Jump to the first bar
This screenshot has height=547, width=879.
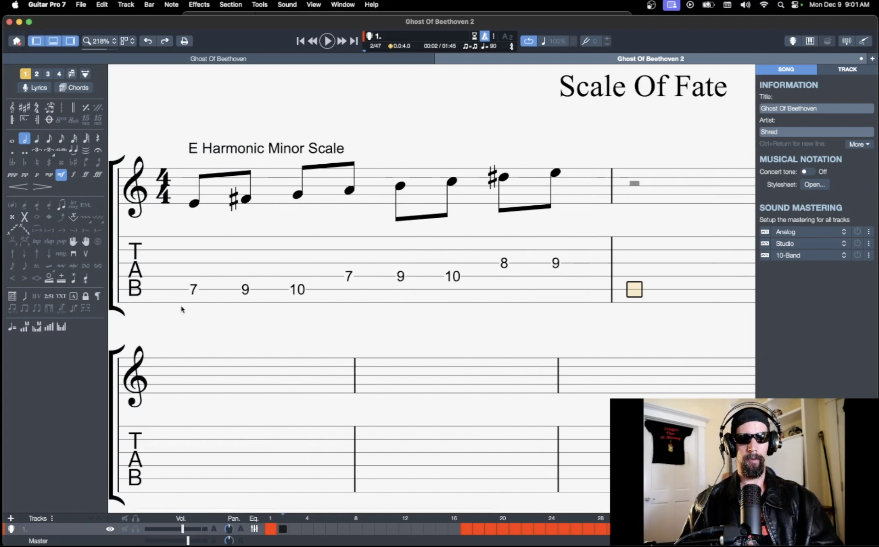pyautogui.click(x=300, y=41)
